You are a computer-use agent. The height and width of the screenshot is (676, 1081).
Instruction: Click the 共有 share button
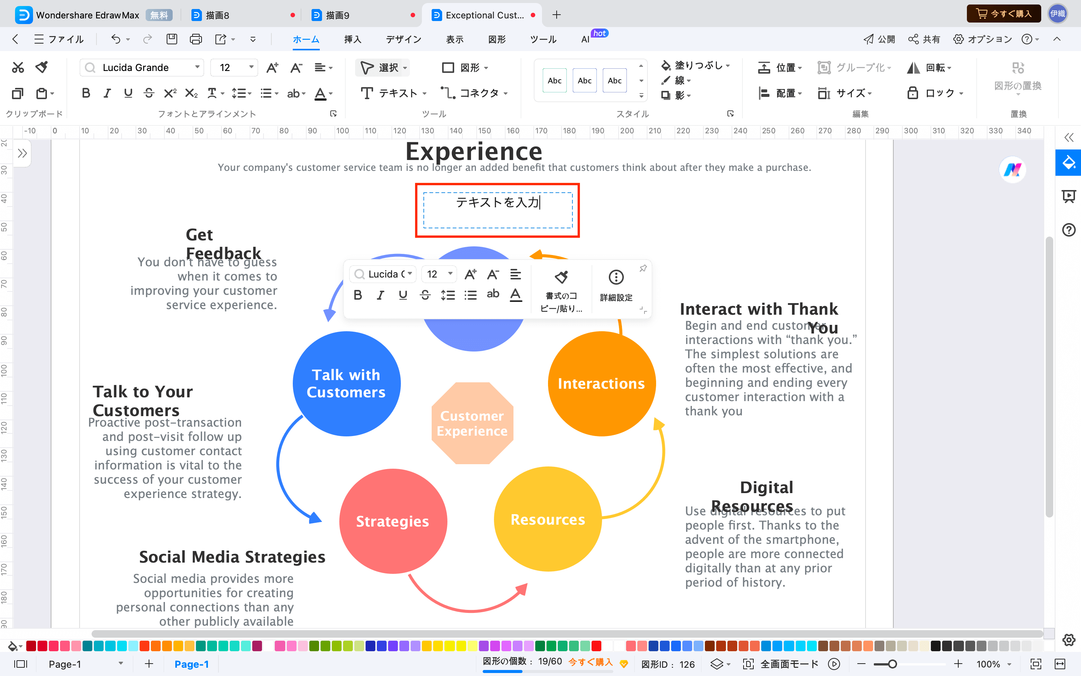[924, 39]
